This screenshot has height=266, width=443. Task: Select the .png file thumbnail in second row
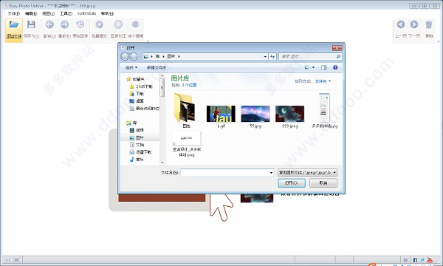pyautogui.click(x=187, y=138)
